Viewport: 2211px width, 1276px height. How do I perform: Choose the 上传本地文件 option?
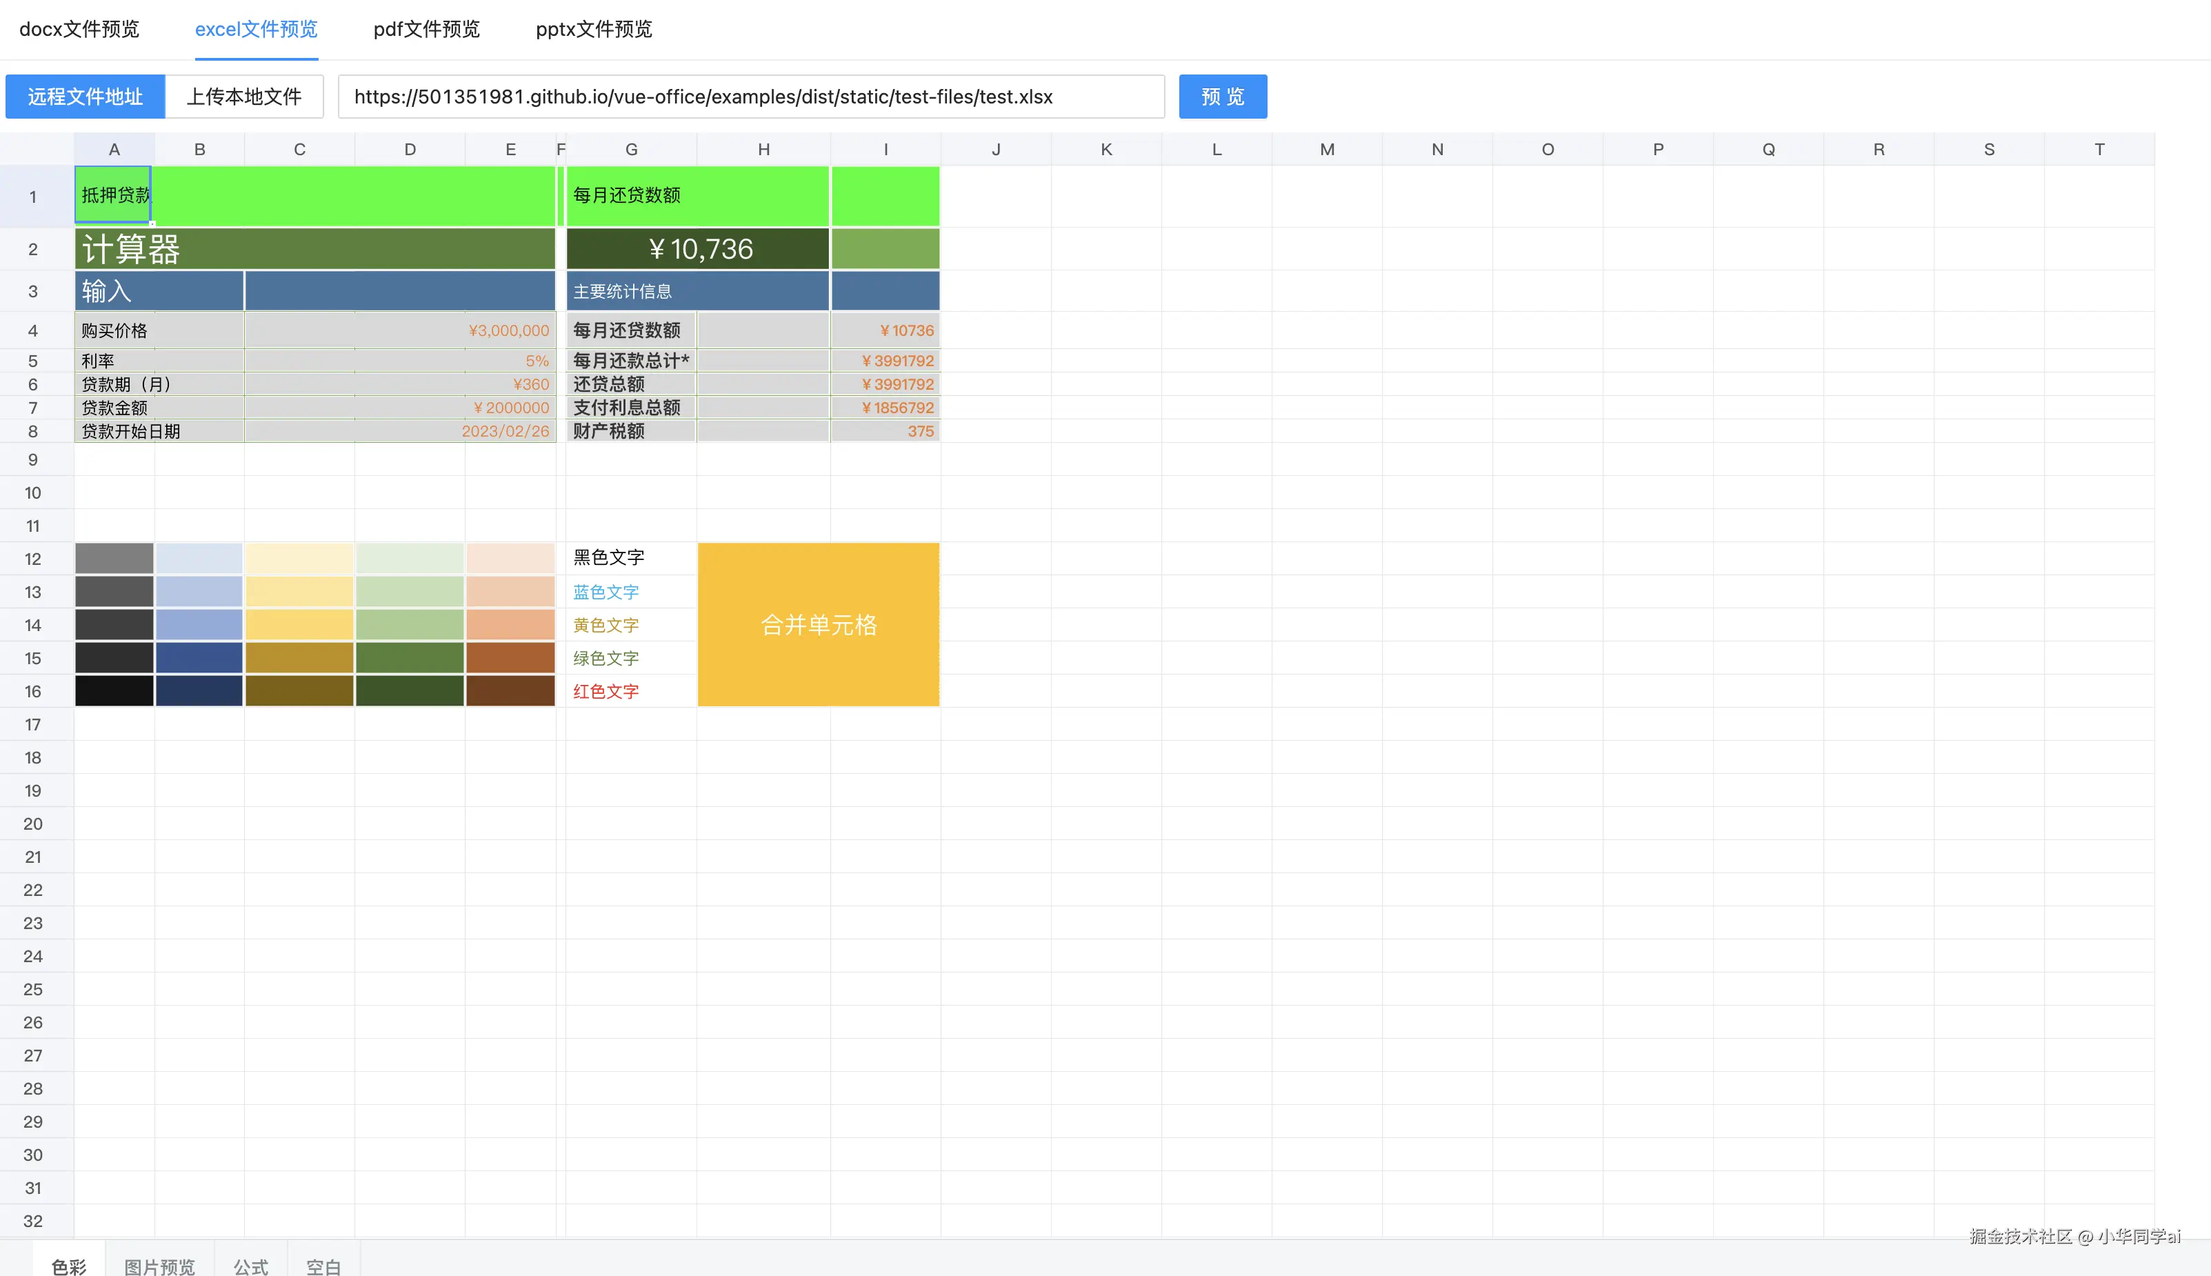(244, 97)
